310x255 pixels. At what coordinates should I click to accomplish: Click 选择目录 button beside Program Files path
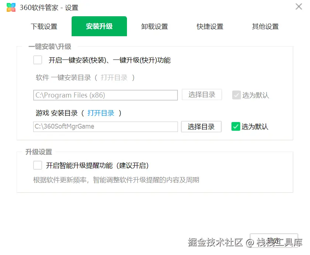tap(201, 95)
